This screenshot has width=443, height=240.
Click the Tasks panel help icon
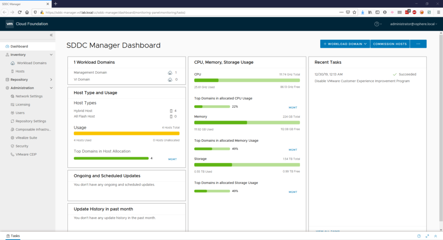(x=419, y=236)
